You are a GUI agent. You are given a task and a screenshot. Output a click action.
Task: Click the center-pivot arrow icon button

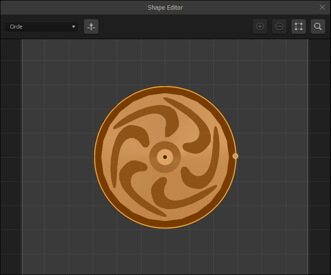click(x=91, y=27)
